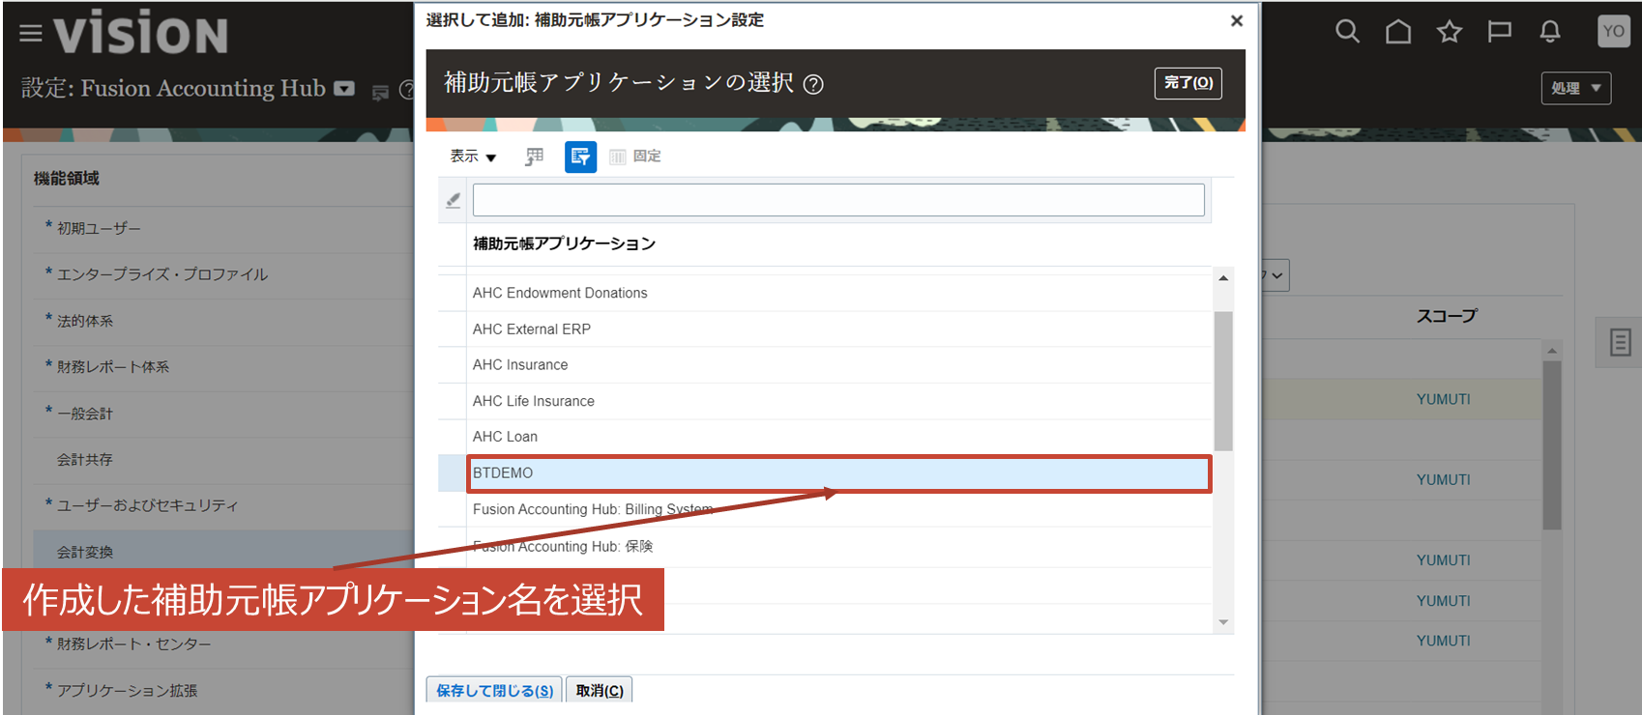Open アプリケーション拡張 functional area
This screenshot has height=715, width=1642.
[x=127, y=690]
